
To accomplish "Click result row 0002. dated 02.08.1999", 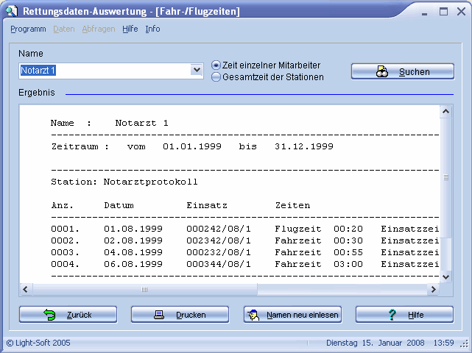I will [x=244, y=240].
